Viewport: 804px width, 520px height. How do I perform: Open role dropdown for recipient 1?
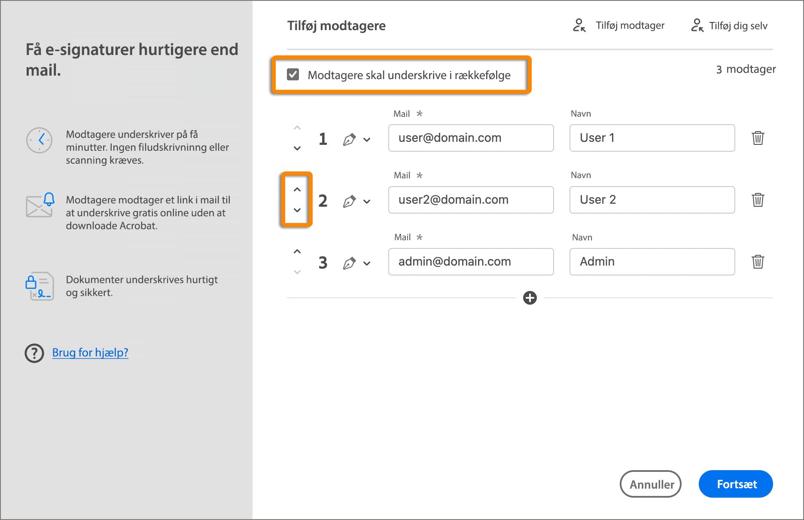pos(367,140)
